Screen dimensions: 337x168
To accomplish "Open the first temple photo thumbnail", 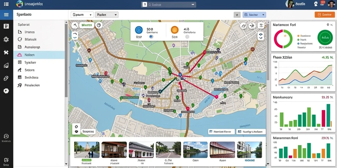I will pyautogui.click(x=87, y=150).
